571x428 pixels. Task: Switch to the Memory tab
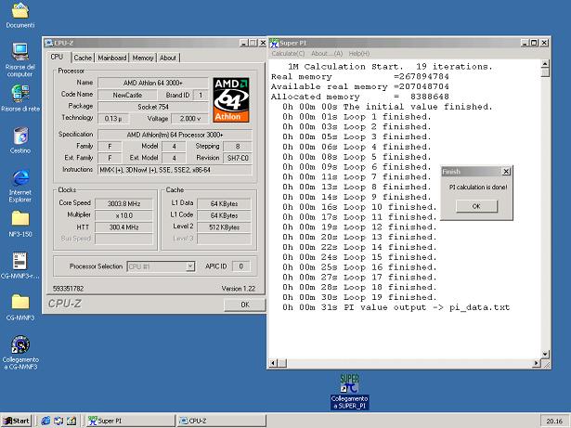click(143, 58)
